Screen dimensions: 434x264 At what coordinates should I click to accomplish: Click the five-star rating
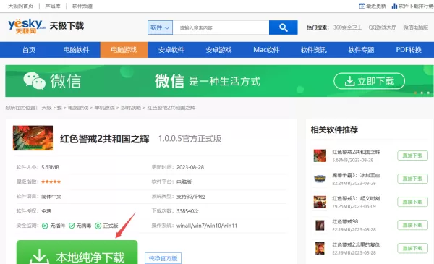51,182
